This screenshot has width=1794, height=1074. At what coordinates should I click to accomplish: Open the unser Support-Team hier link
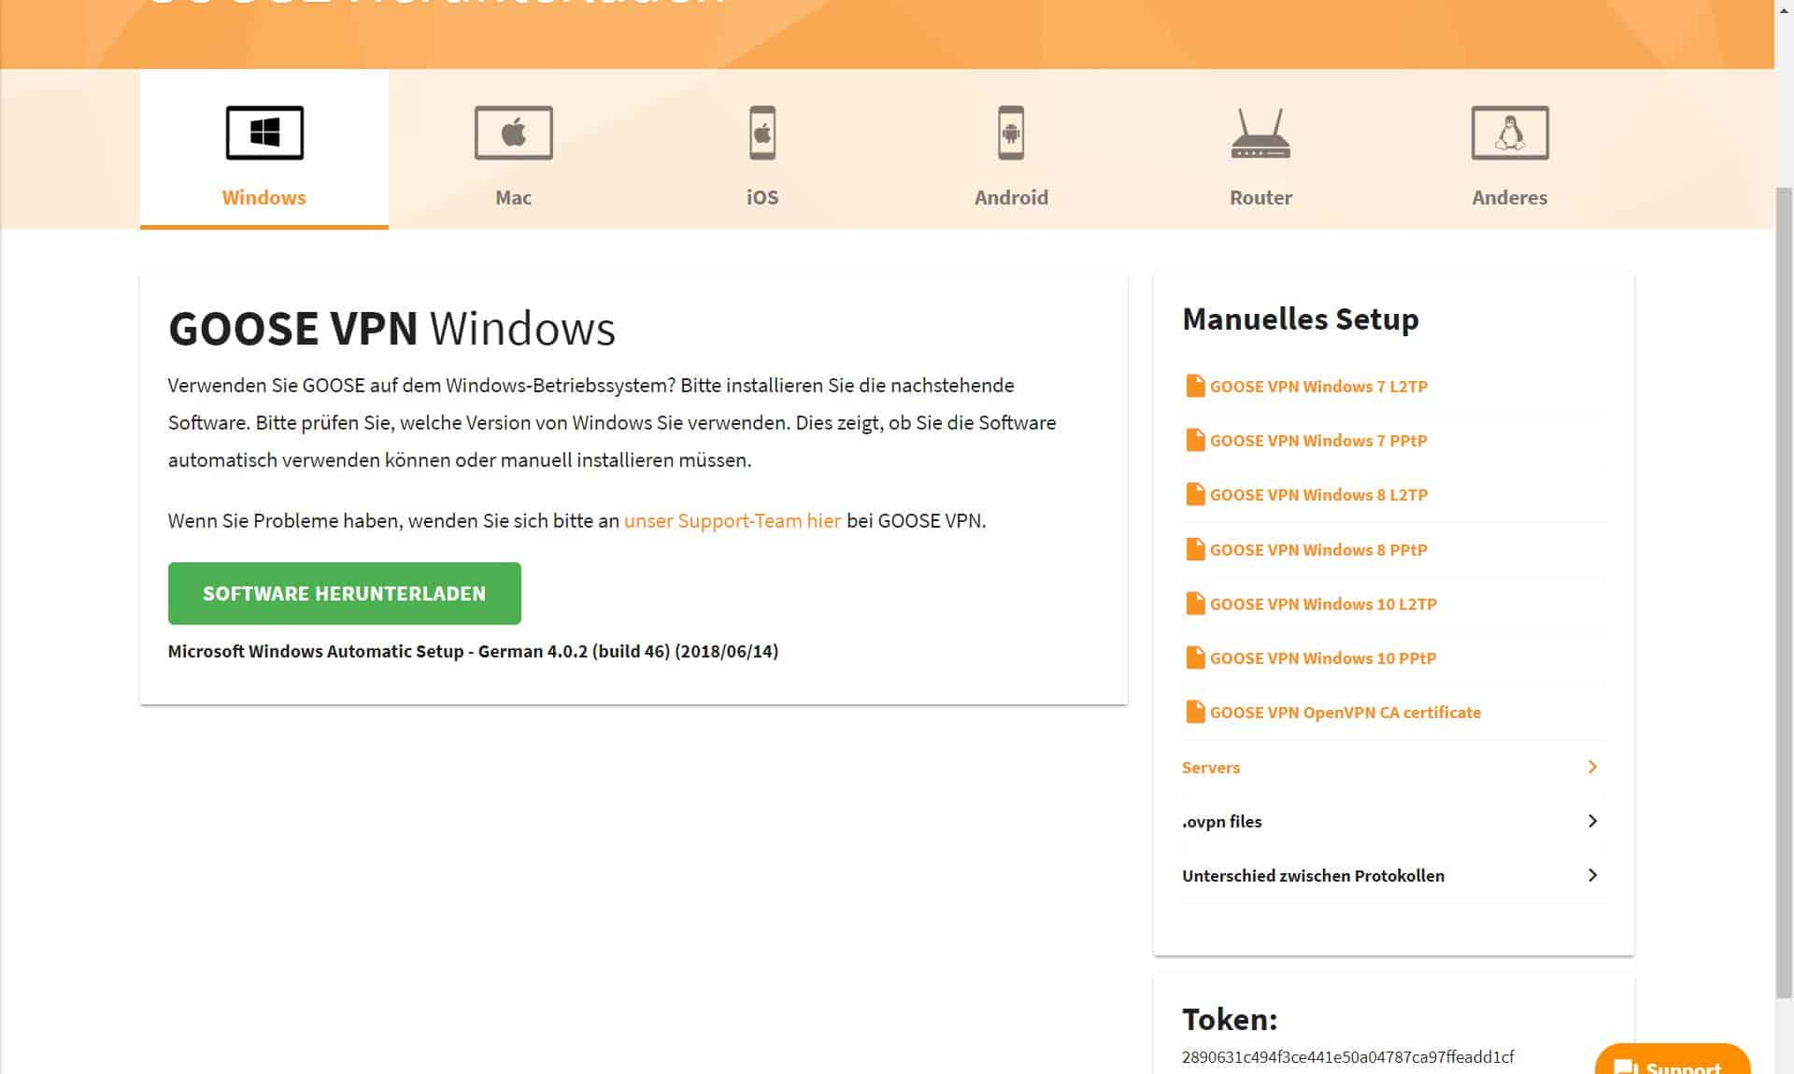(x=733, y=520)
